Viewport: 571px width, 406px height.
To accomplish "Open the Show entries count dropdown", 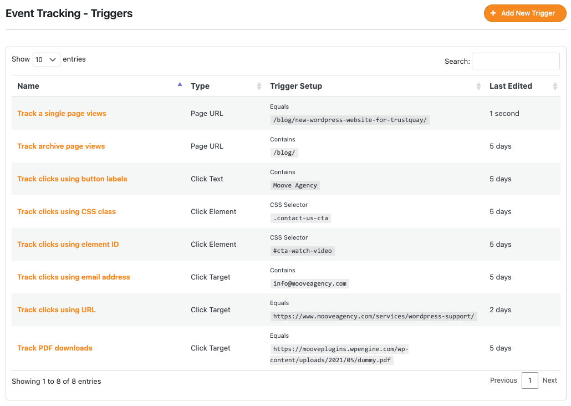I will click(46, 60).
